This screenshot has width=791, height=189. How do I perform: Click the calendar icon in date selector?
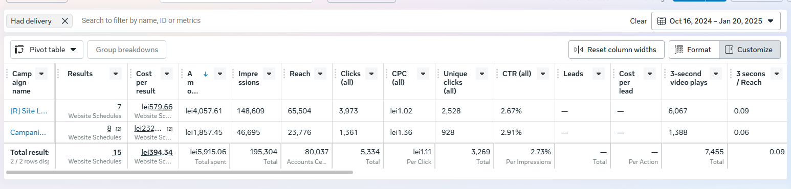661,21
